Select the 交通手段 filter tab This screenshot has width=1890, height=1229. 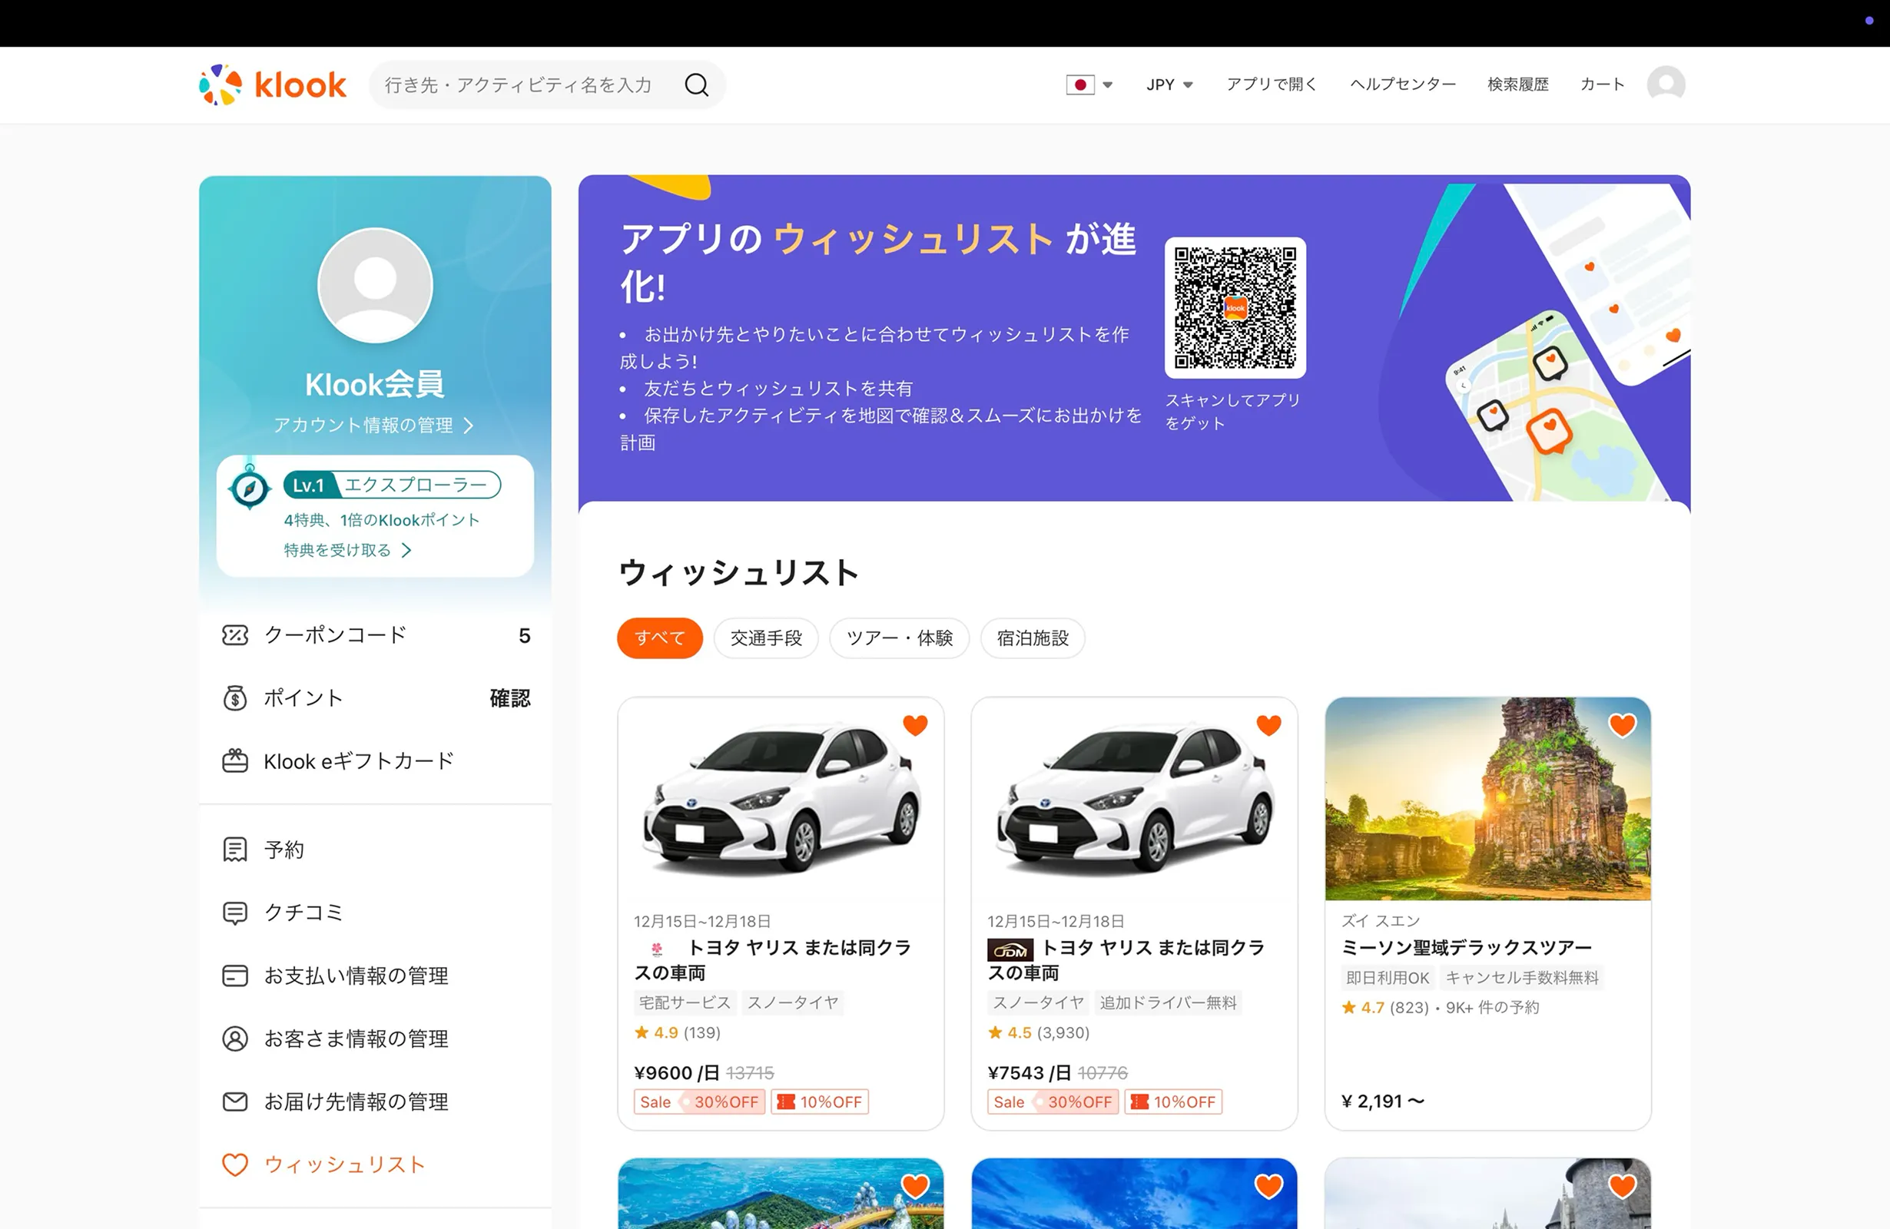(x=765, y=638)
